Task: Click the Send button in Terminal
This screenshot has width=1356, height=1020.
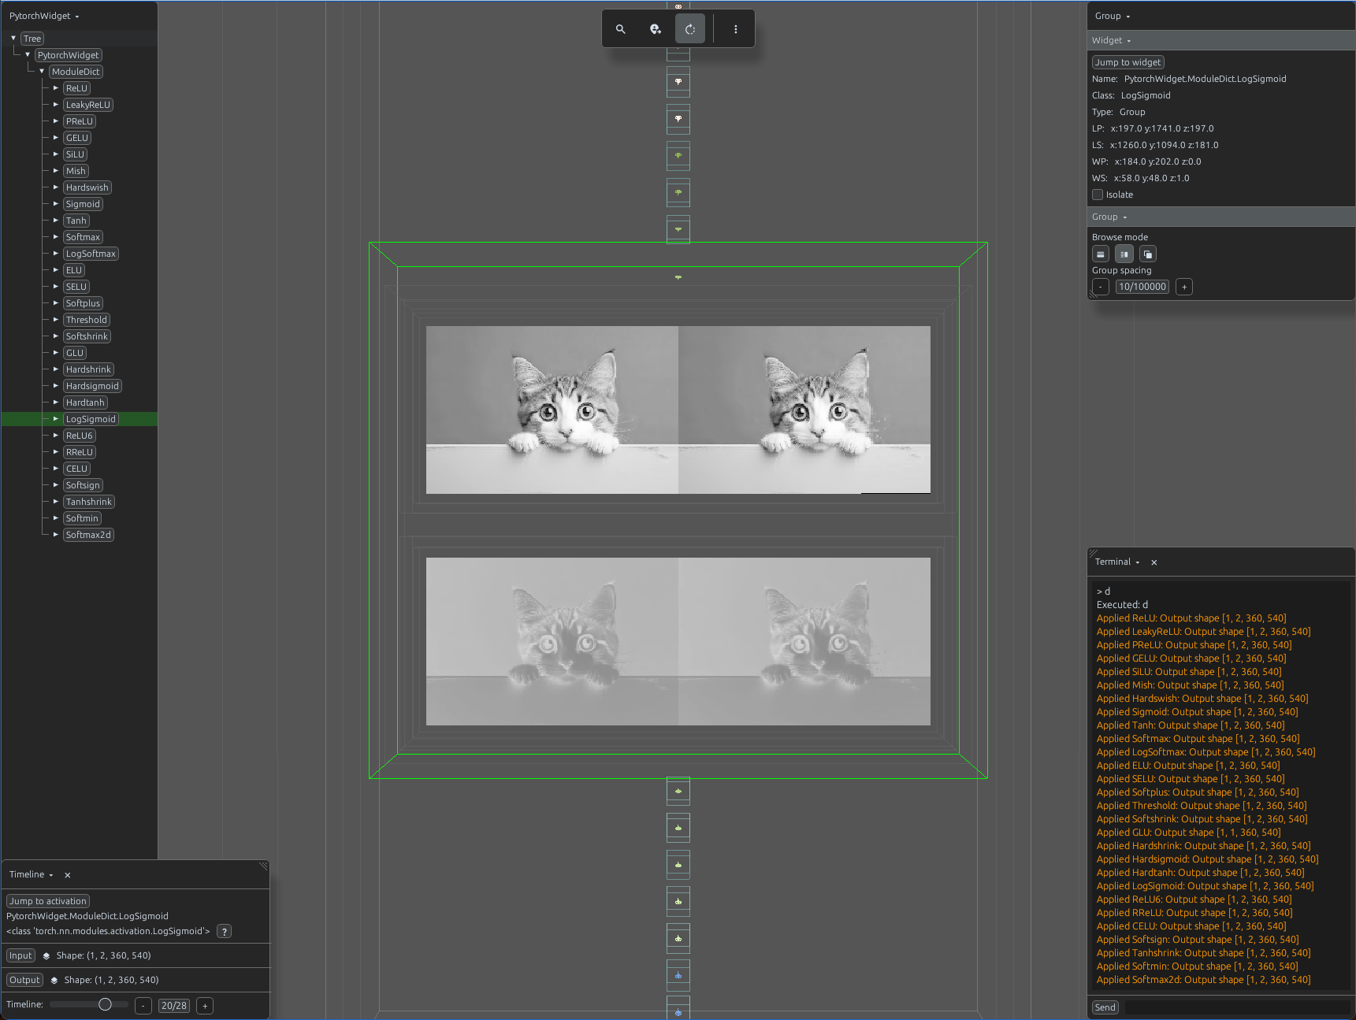Action: [1105, 1007]
